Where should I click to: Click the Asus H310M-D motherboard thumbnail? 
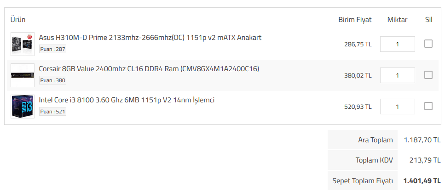(23, 44)
